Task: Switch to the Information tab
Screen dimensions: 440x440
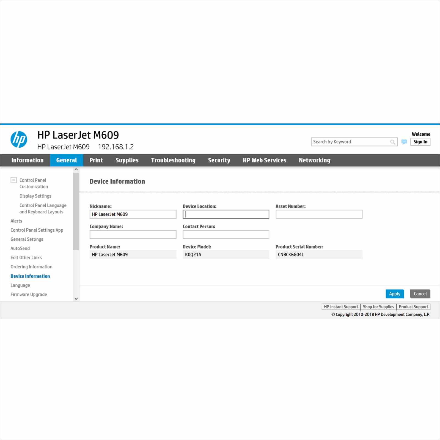Action: tap(27, 160)
